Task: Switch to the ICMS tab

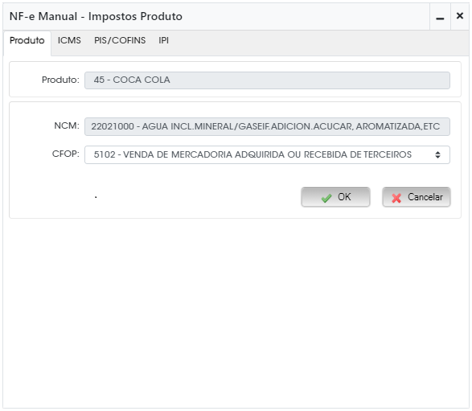Action: point(69,40)
